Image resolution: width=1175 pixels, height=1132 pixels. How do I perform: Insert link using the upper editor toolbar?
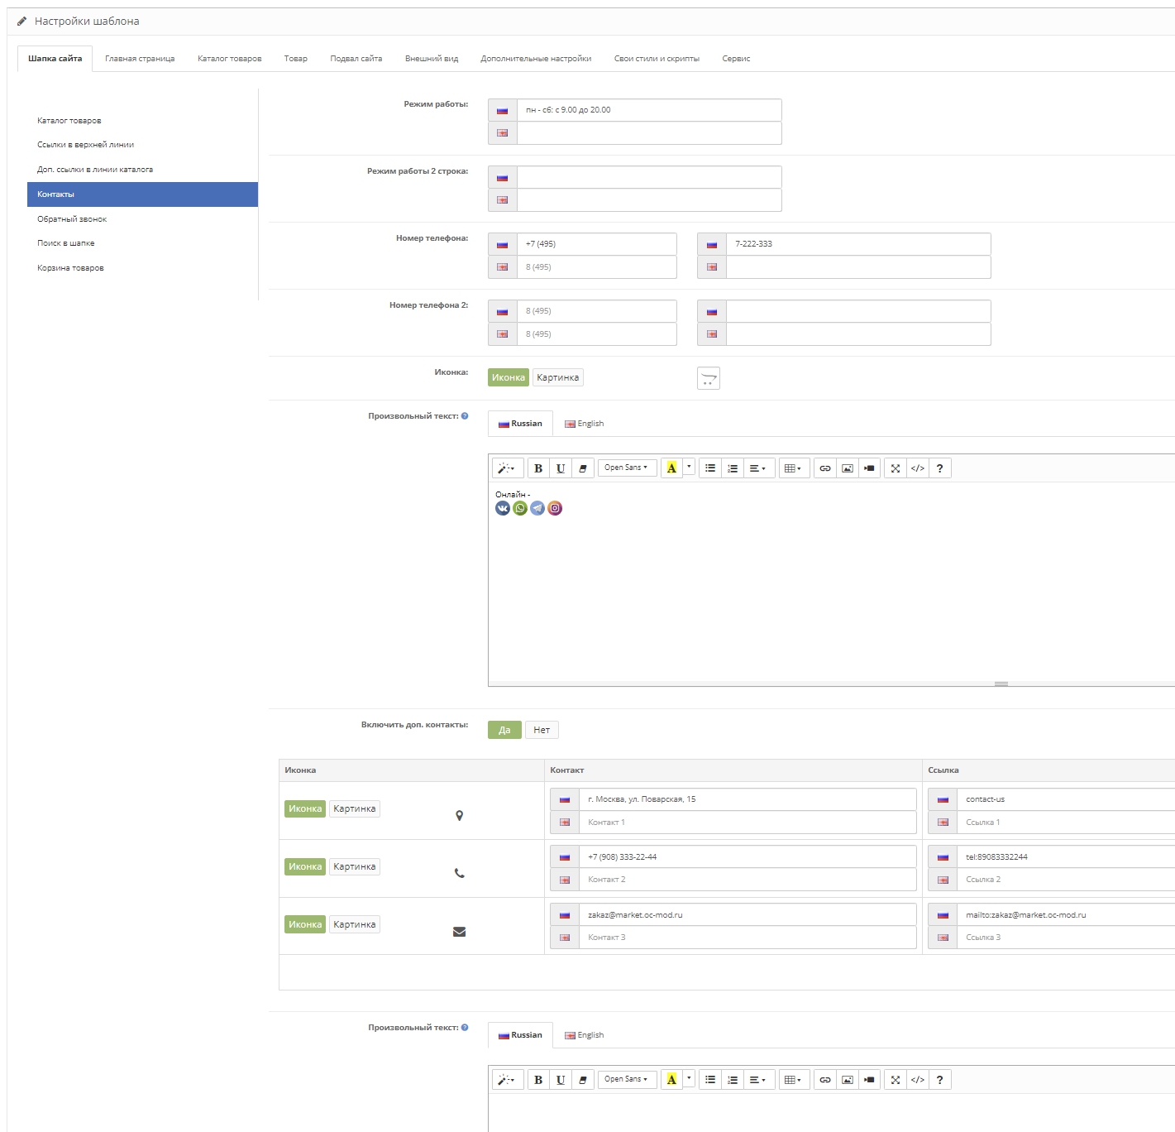824,468
